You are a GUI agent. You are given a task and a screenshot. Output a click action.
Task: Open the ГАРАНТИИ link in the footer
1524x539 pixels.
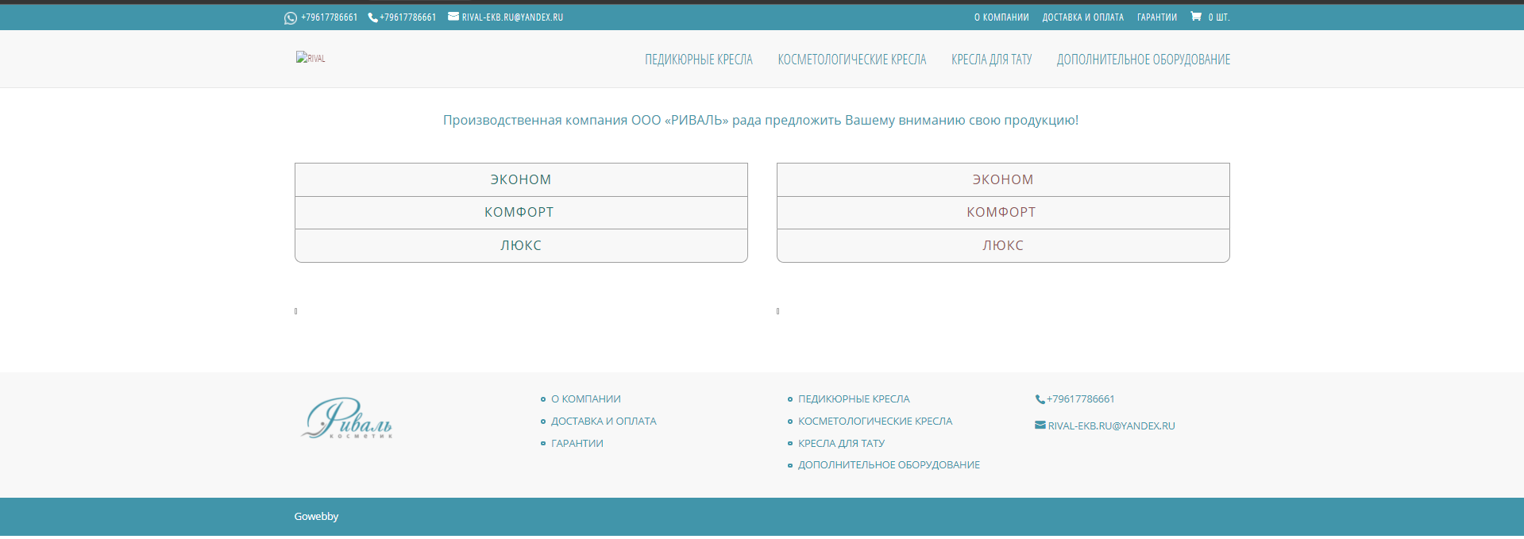577,444
